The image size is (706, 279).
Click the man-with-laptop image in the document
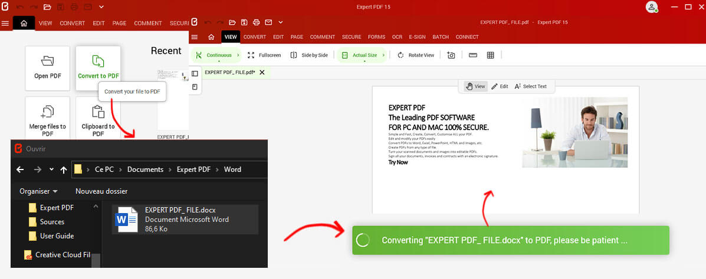575,132
